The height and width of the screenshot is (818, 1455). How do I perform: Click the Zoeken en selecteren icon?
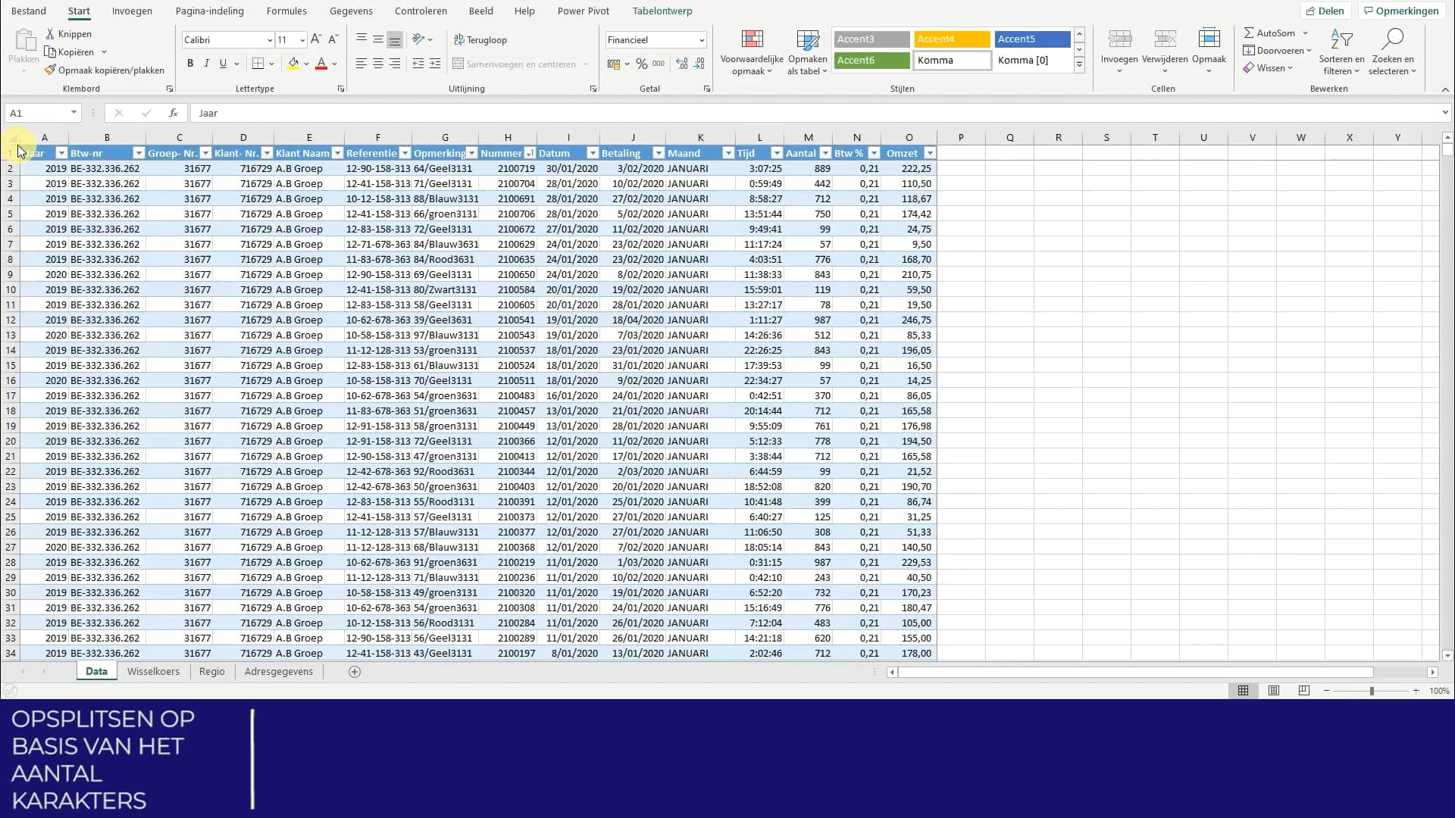pyautogui.click(x=1392, y=39)
